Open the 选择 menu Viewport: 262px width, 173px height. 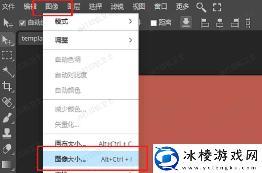point(95,7)
